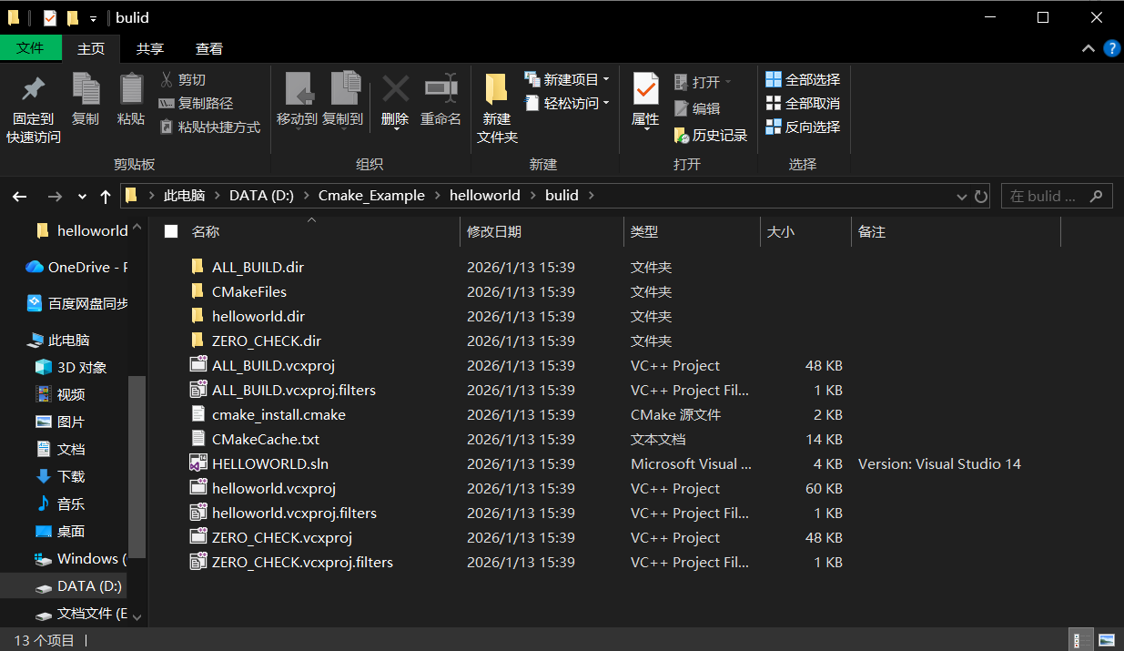1124x651 pixels.
Task: Click the up-directory arrow icon
Action: (x=106, y=196)
